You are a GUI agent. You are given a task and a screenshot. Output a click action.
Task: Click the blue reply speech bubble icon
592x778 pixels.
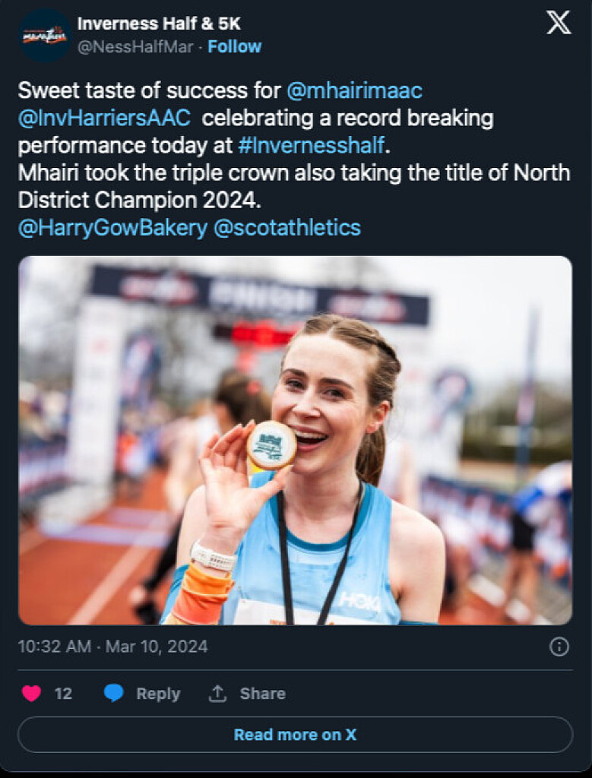coord(113,693)
